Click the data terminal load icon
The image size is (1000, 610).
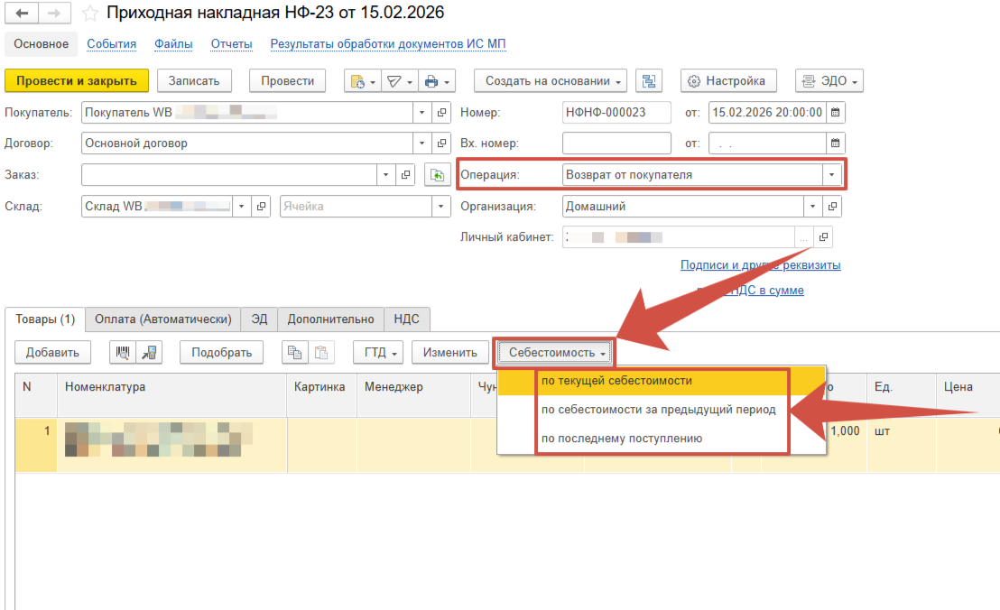coord(149,353)
